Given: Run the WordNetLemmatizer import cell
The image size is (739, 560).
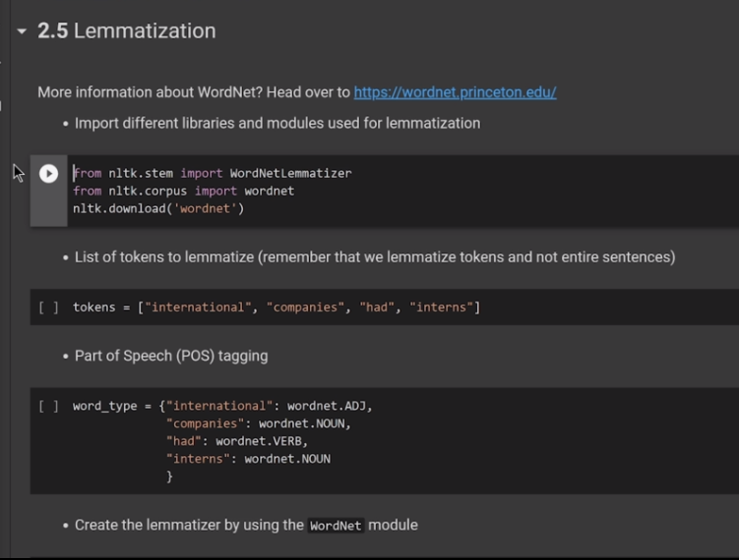Looking at the screenshot, I should (48, 174).
